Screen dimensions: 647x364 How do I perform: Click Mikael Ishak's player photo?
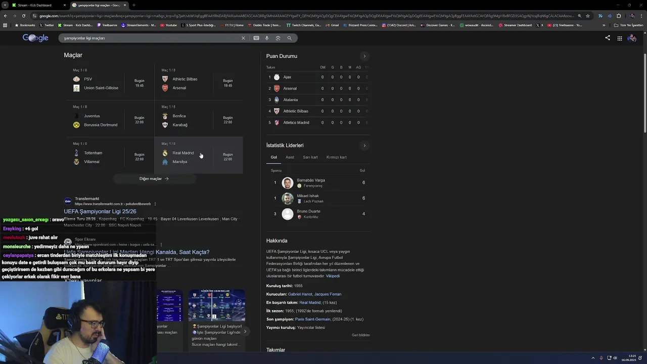click(288, 198)
